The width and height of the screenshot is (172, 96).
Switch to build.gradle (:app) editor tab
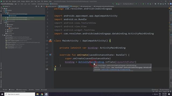click(x=86, y=6)
